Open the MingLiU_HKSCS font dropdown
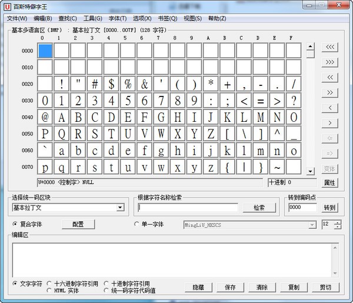This screenshot has width=353, height=303. (312, 225)
